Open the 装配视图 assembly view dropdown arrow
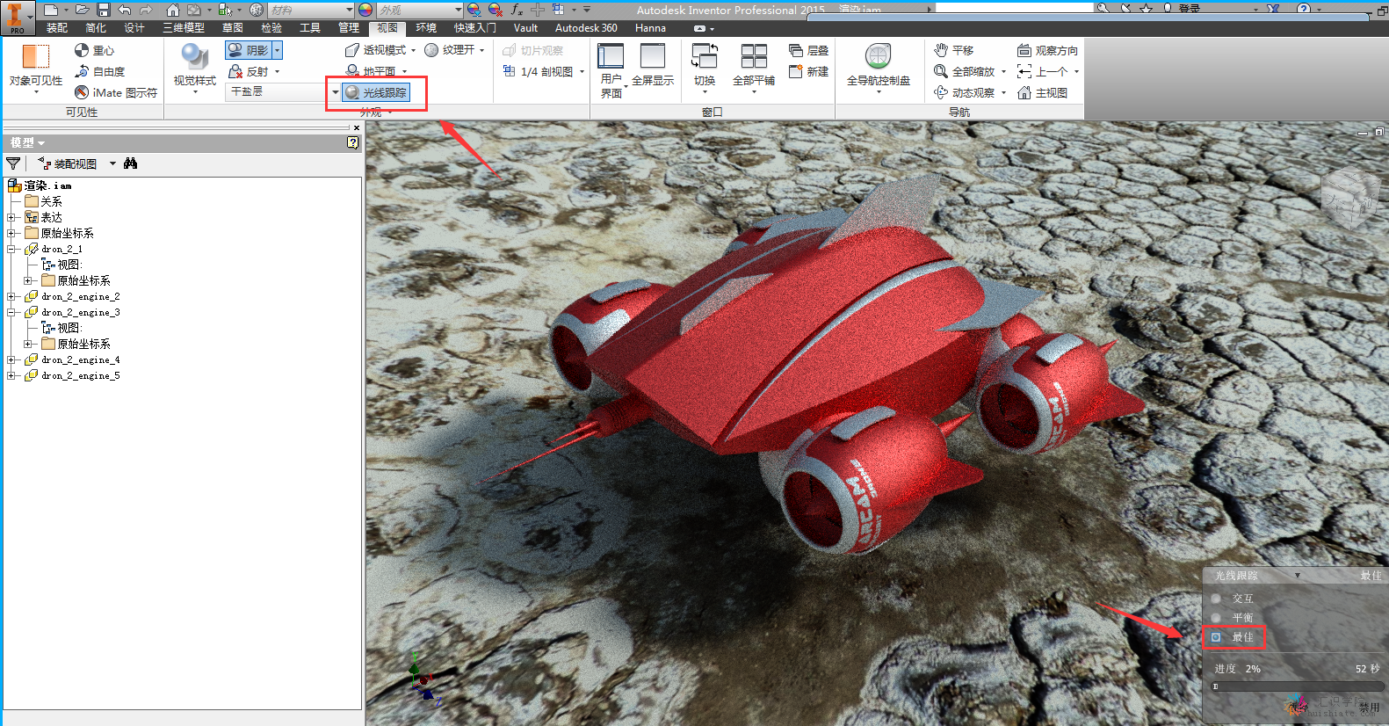This screenshot has width=1389, height=726. [112, 163]
